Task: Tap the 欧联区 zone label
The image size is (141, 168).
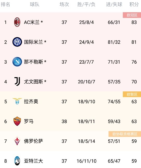Action: tap(132, 95)
